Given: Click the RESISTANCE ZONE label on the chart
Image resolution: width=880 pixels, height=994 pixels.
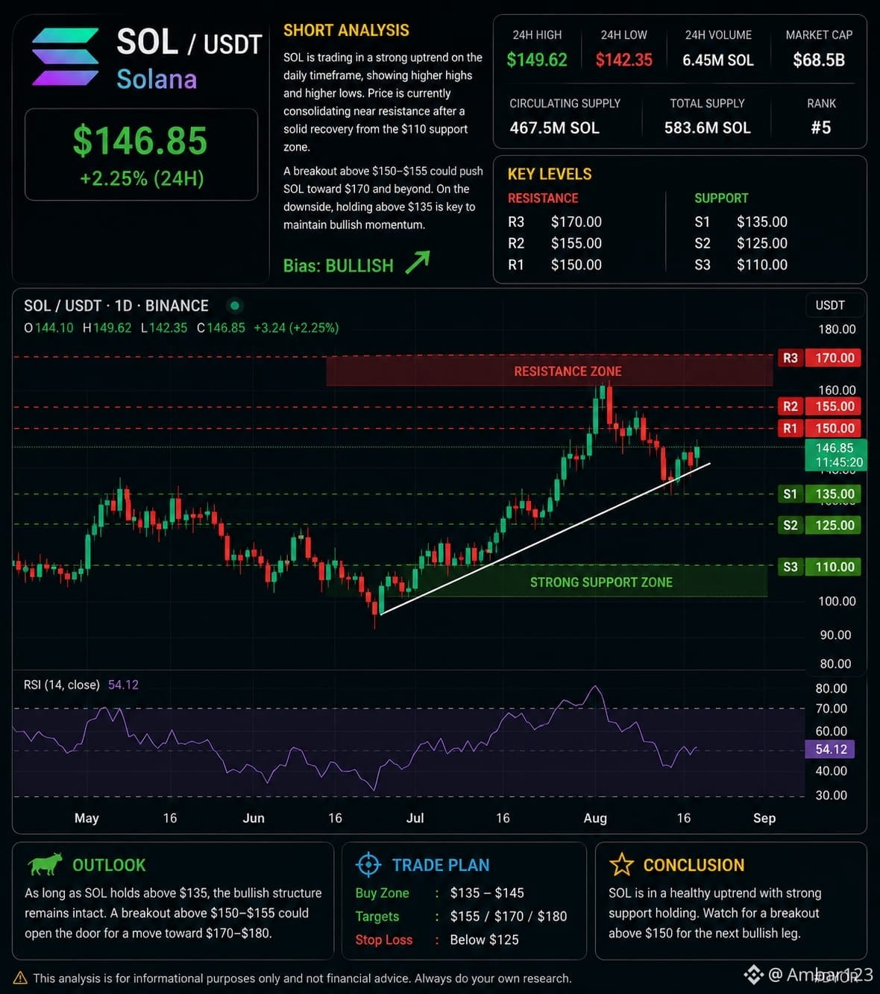Looking at the screenshot, I should coord(568,371).
